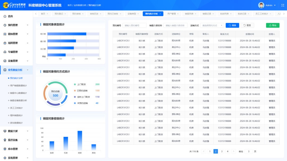Click the green 导出 button
287x161 pixels.
273,25
